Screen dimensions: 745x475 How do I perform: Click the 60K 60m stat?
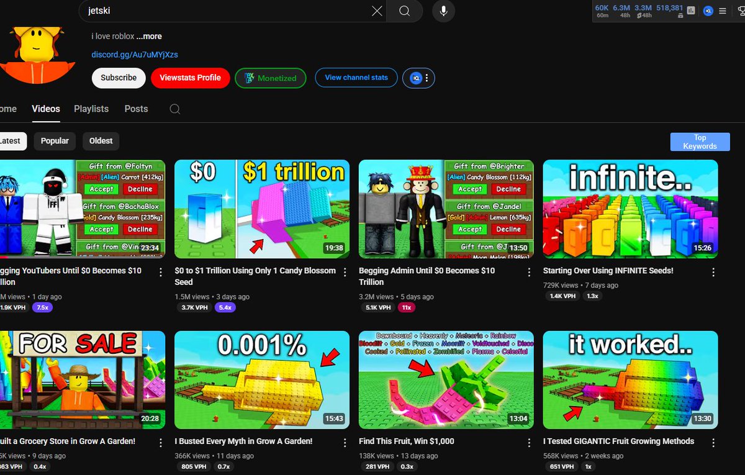[x=602, y=11]
